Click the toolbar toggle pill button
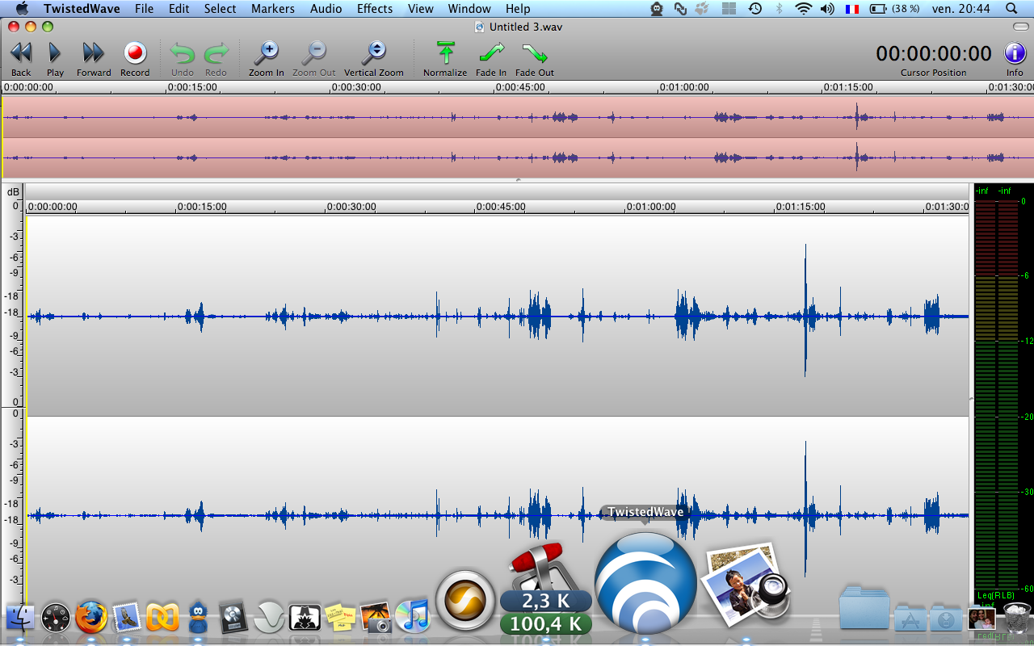 1020,27
